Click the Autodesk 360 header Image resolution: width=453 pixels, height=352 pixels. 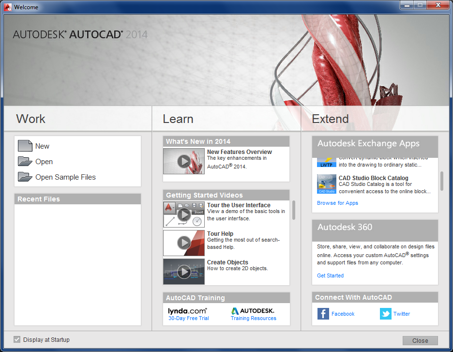[x=375, y=230]
